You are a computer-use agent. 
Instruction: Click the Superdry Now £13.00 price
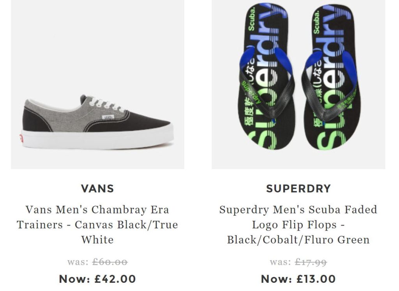click(x=298, y=279)
